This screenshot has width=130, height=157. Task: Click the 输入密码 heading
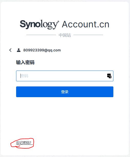point(25,62)
